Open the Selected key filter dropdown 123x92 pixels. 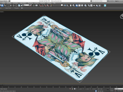[x=119, y=89]
